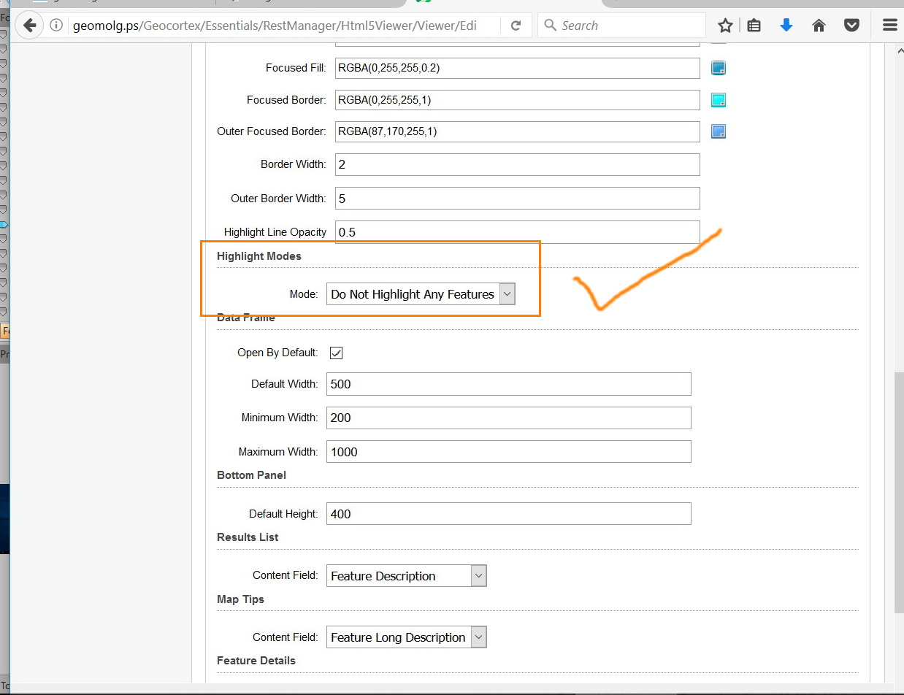Open color picker for Focused Border
Viewport: 904px width, 695px height.
tap(719, 100)
